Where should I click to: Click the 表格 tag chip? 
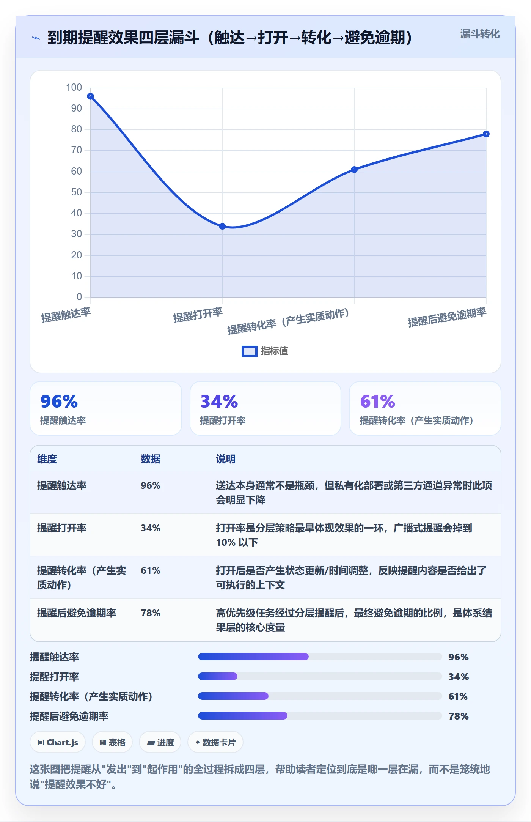112,742
